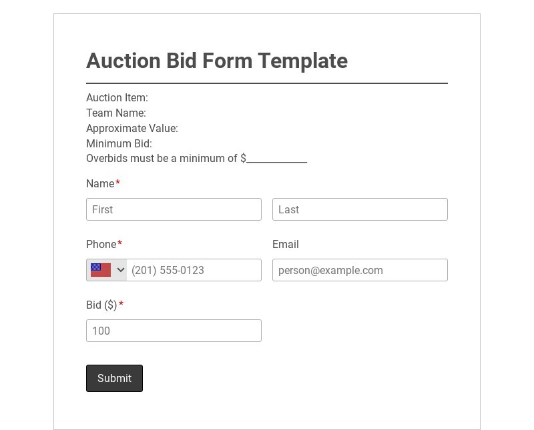Click the Team Name text line

click(x=116, y=113)
